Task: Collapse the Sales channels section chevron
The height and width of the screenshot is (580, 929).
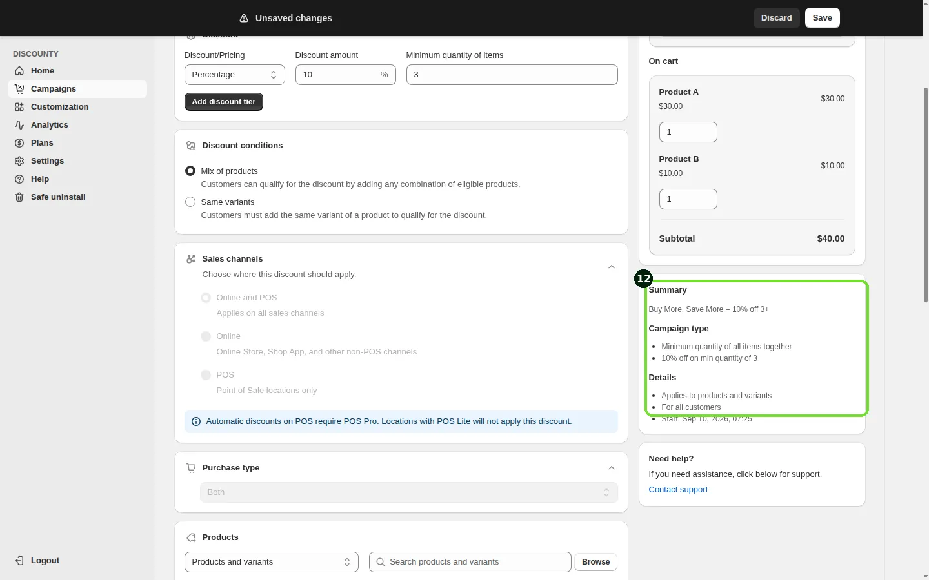Action: pyautogui.click(x=612, y=267)
